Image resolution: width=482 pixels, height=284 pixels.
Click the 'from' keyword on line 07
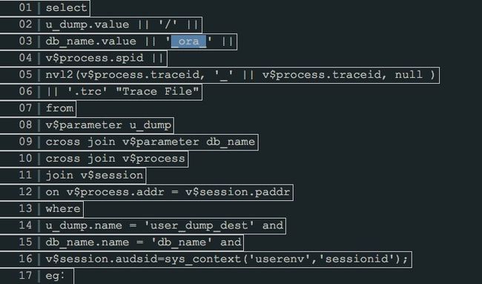click(x=59, y=108)
